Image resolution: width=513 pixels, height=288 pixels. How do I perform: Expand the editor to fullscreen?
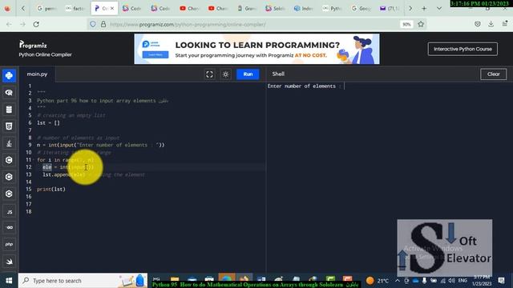point(209,74)
